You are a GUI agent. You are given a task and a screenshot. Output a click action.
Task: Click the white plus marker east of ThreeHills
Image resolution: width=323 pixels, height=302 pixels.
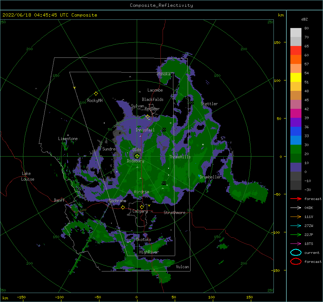tap(203, 144)
